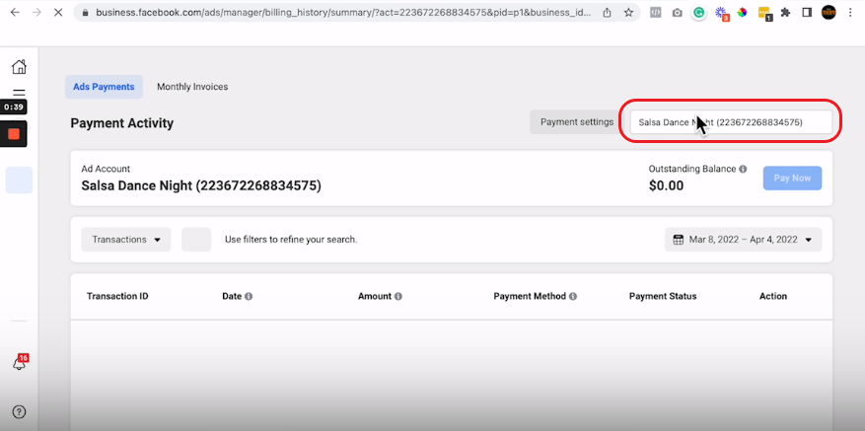The height and width of the screenshot is (431, 865).
Task: Click the empty filter box
Action: 196,240
